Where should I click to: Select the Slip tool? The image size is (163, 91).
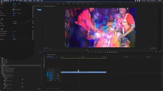point(44,62)
